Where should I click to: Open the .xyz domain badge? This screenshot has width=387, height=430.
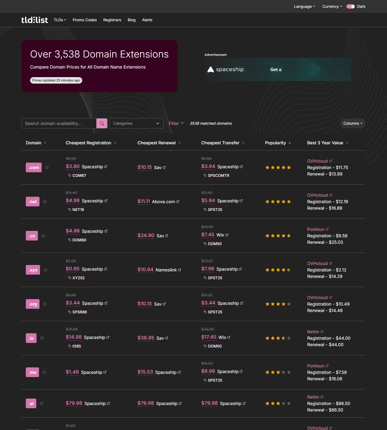click(33, 270)
